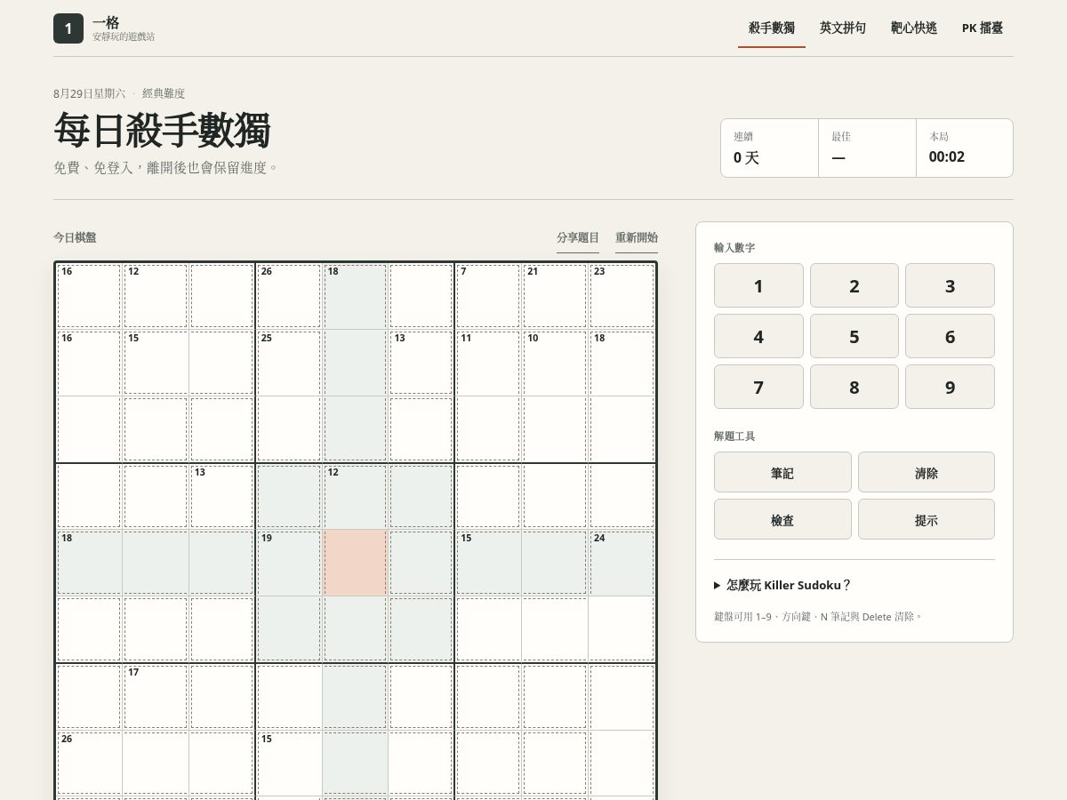Click the 重新開始 link
Viewport: 1067px width, 800px height.
coord(637,238)
